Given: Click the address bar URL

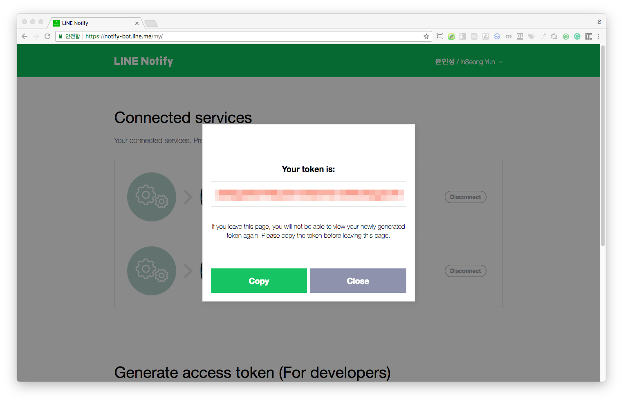Looking at the screenshot, I should pyautogui.click(x=124, y=36).
